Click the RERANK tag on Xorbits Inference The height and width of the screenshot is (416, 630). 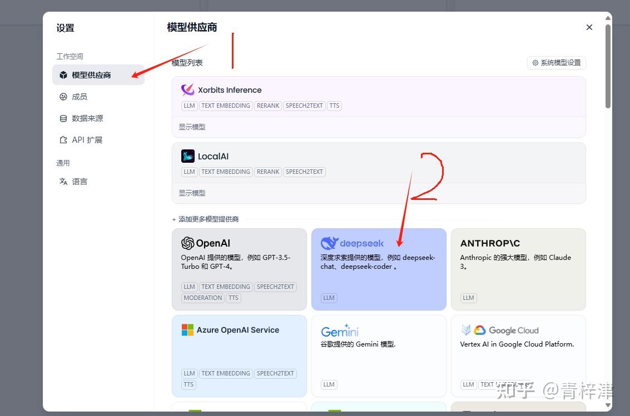268,106
